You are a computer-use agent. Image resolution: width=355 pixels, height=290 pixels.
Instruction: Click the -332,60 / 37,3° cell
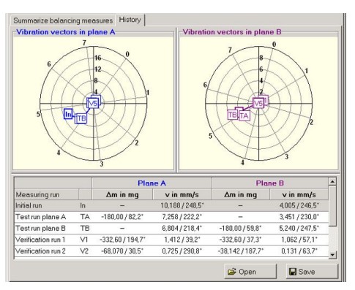tap(240, 240)
